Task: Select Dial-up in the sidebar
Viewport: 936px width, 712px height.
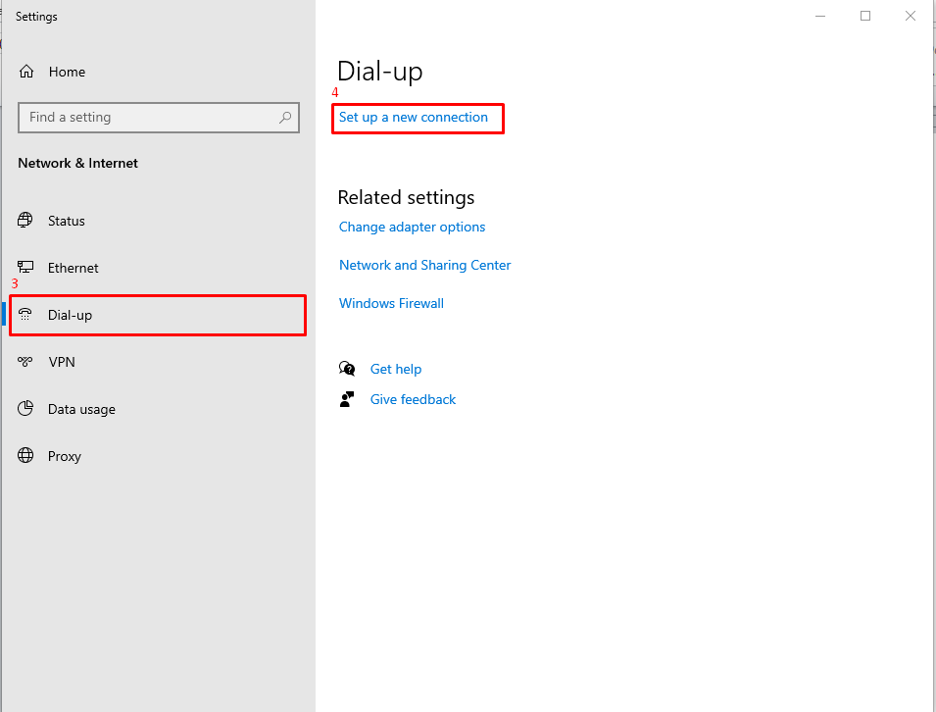Action: coord(70,315)
